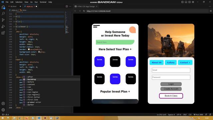This screenshot has height=120, width=213.
Task: Focus the Gmail input field
Action: pyautogui.click(x=171, y=70)
